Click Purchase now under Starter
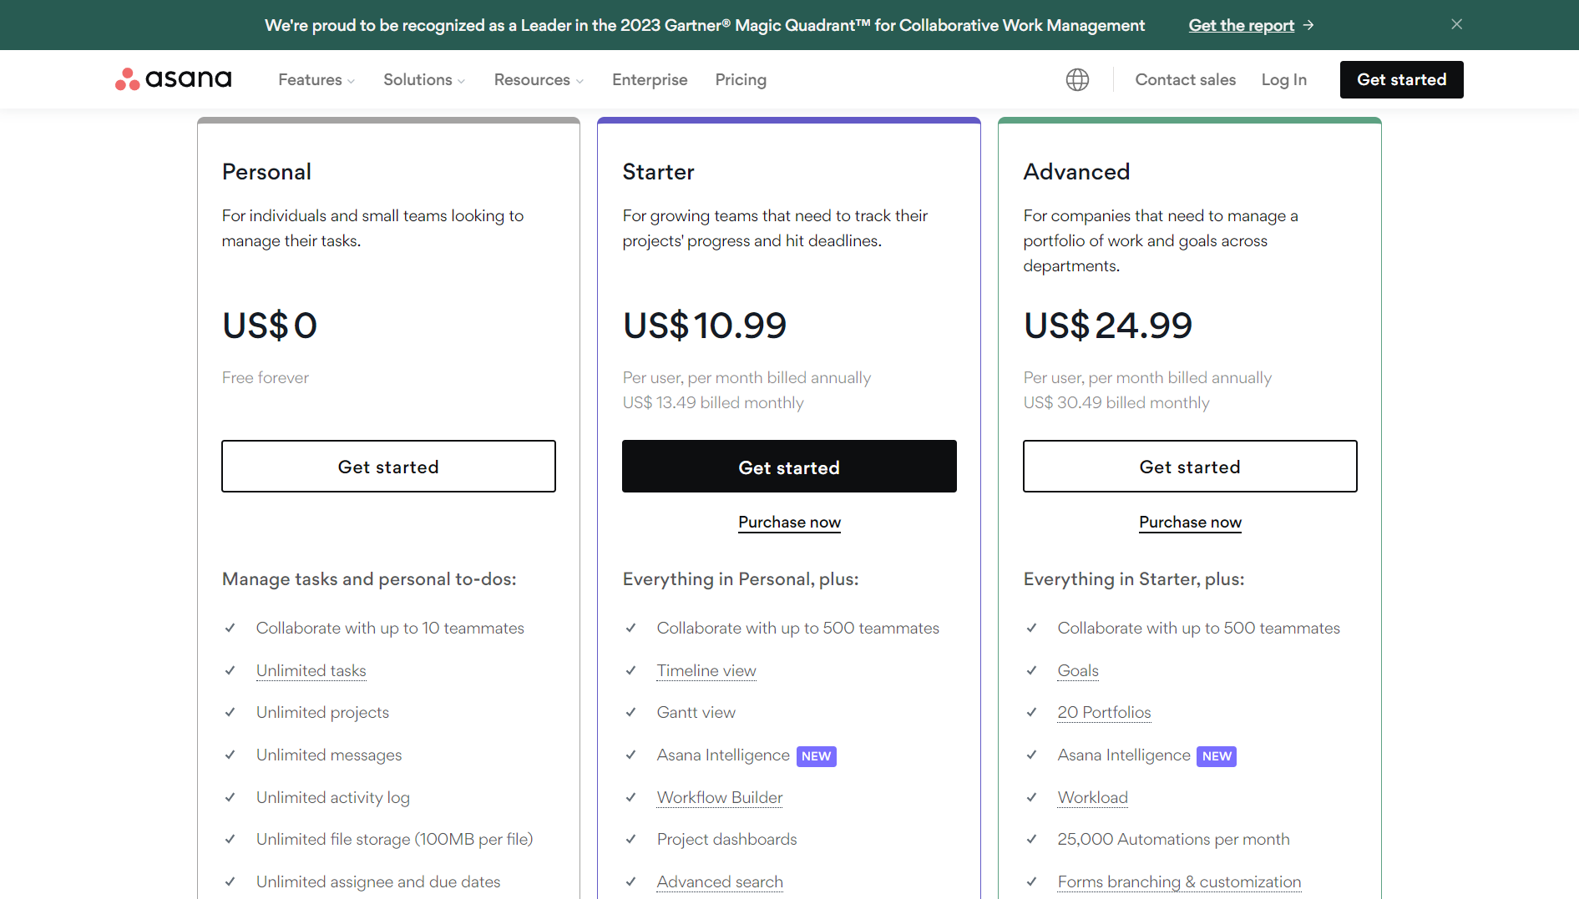The height and width of the screenshot is (899, 1579). pos(789,522)
